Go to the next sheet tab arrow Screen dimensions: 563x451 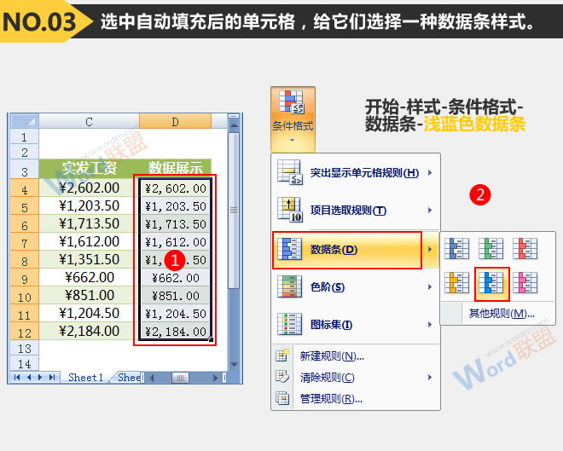(40, 377)
